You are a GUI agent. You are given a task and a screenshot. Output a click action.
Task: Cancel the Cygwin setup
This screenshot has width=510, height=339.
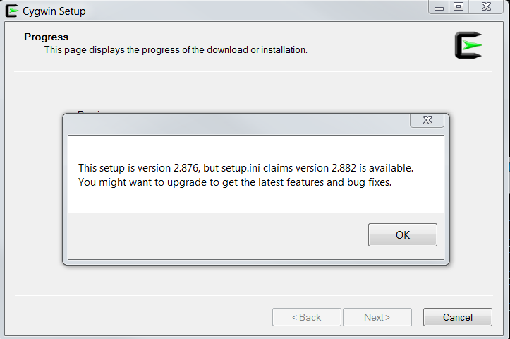click(x=457, y=317)
